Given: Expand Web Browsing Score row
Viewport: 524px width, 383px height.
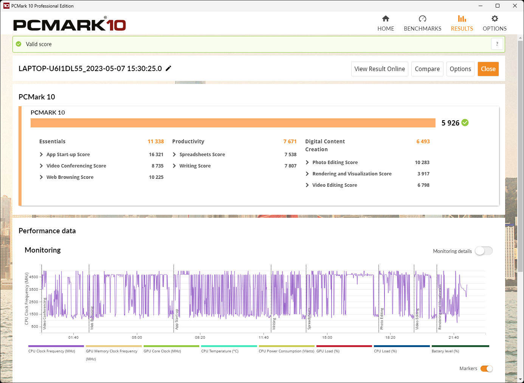Looking at the screenshot, I should click(41, 177).
